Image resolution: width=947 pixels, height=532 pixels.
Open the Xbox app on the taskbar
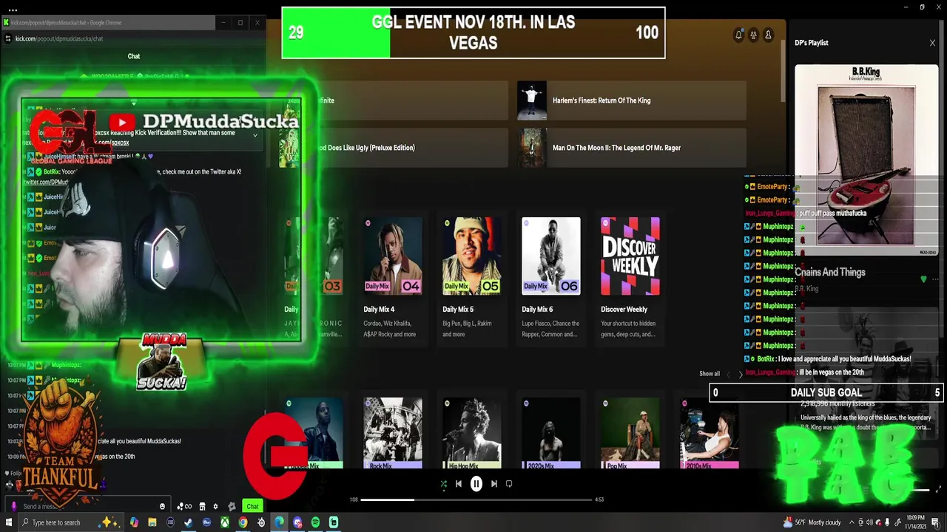coord(225,522)
